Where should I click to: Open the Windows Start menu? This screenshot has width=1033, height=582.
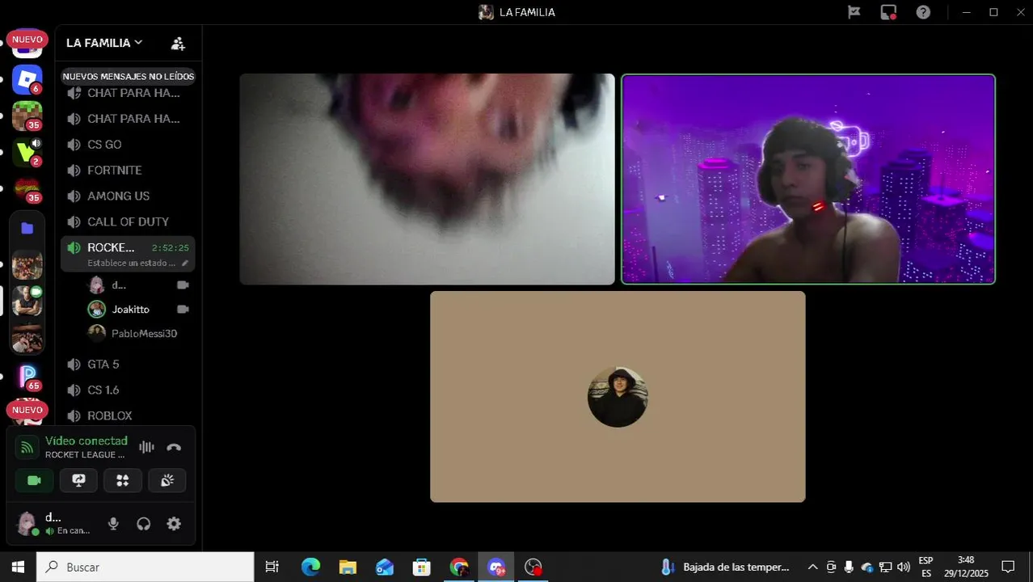(x=18, y=567)
